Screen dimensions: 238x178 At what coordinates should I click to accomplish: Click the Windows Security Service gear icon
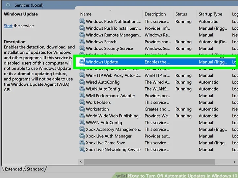click(82, 48)
